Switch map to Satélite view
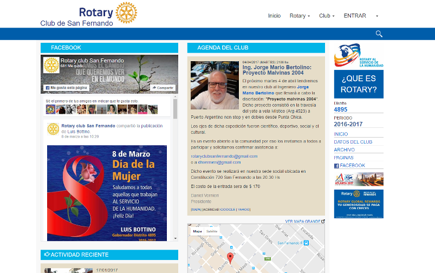This screenshot has width=435, height=273. tap(212, 231)
